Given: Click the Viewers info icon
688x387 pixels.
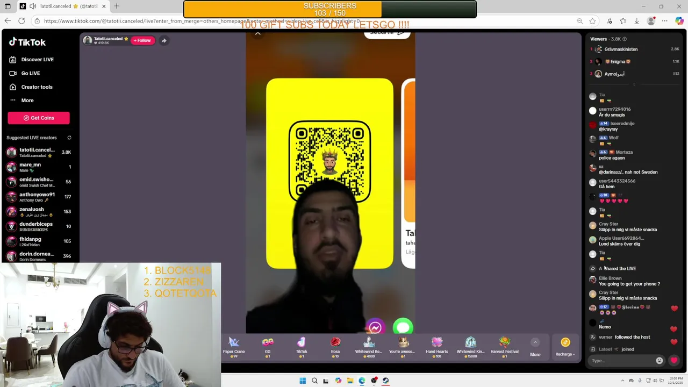Looking at the screenshot, I should coord(624,39).
